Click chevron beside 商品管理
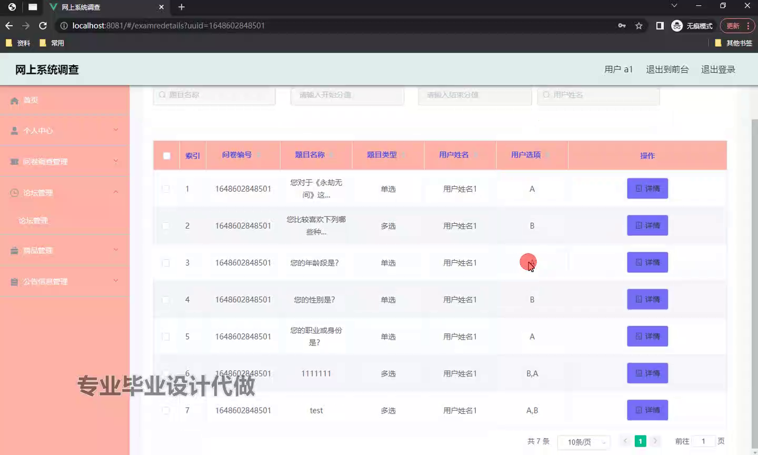The image size is (758, 455). 116,250
